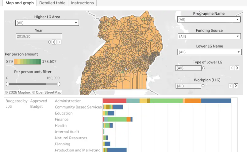Click previous arrow for Type of Lower LG
247x152 pixels.
(232, 68)
